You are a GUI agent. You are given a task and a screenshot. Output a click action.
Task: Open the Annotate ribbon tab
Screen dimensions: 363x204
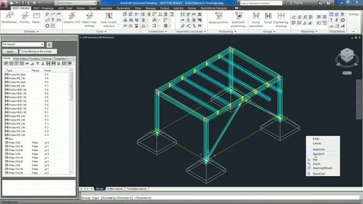(x=106, y=8)
